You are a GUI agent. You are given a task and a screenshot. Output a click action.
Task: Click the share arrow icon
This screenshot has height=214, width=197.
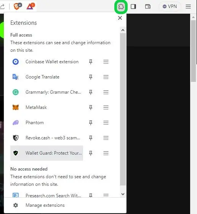(2, 6)
